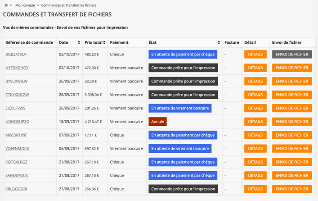Open Mon compte breadcrumb
Viewport: 318px width, 201px height.
(x=25, y=5)
